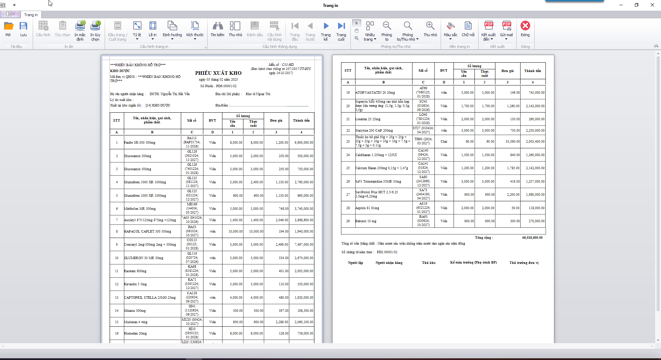
Task: Open Cấu hình trang in dialog launcher
Action: (206, 47)
